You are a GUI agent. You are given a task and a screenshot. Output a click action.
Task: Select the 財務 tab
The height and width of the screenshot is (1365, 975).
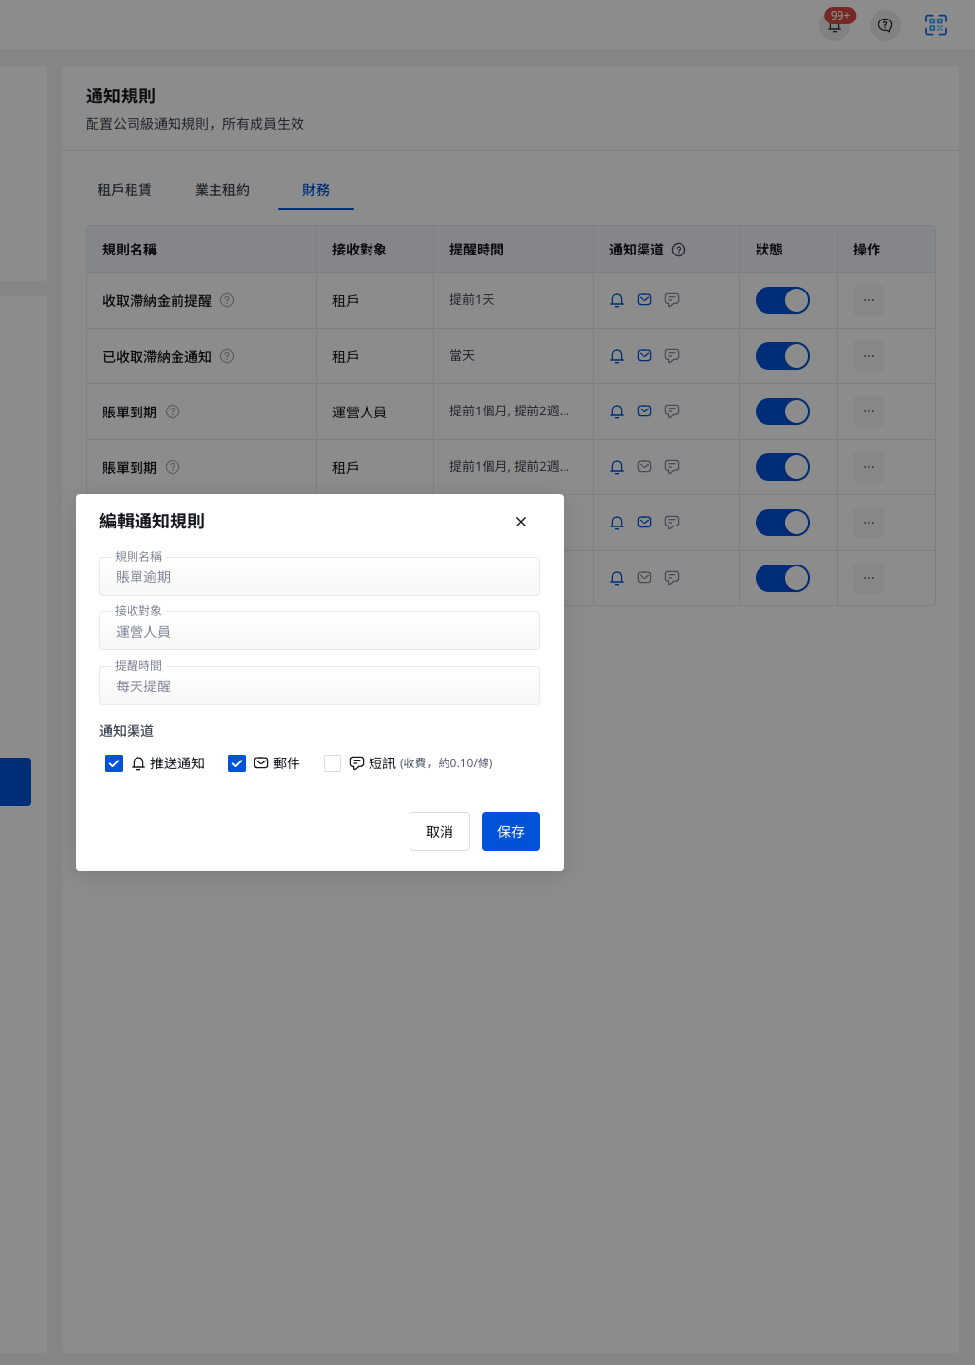(316, 190)
